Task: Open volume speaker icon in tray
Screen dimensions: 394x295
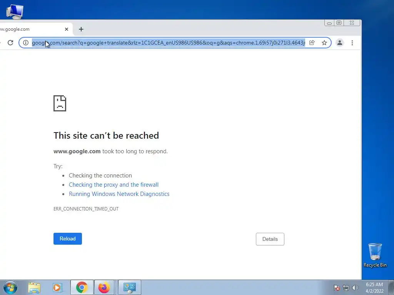Action: coord(355,288)
